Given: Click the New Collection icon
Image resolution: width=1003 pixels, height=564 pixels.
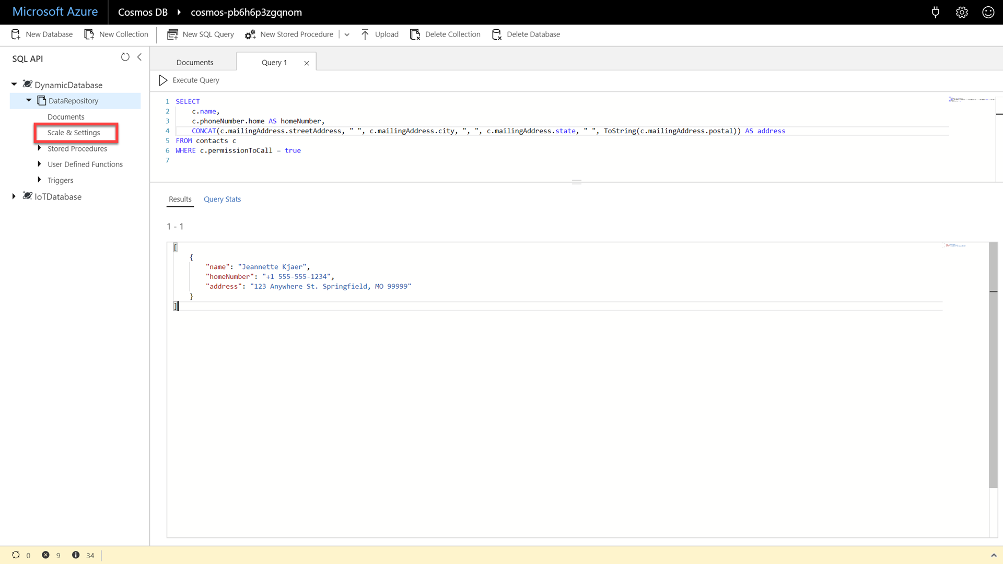Looking at the screenshot, I should [x=89, y=34].
